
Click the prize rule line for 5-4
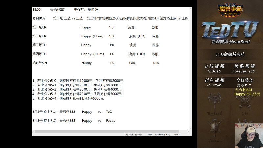(x=68, y=98)
